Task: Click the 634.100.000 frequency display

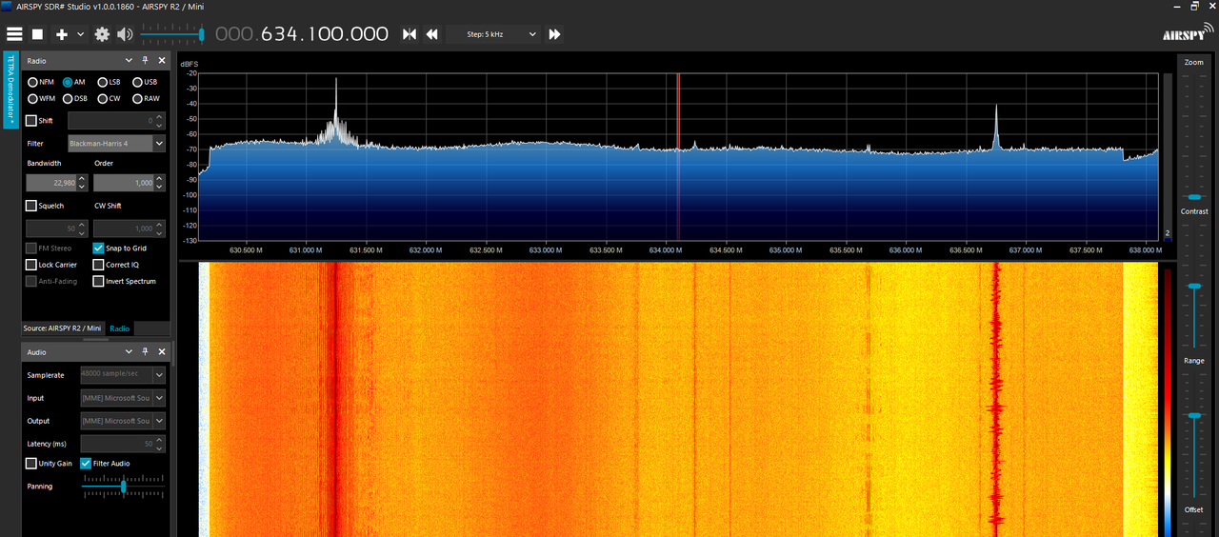Action: coord(302,34)
